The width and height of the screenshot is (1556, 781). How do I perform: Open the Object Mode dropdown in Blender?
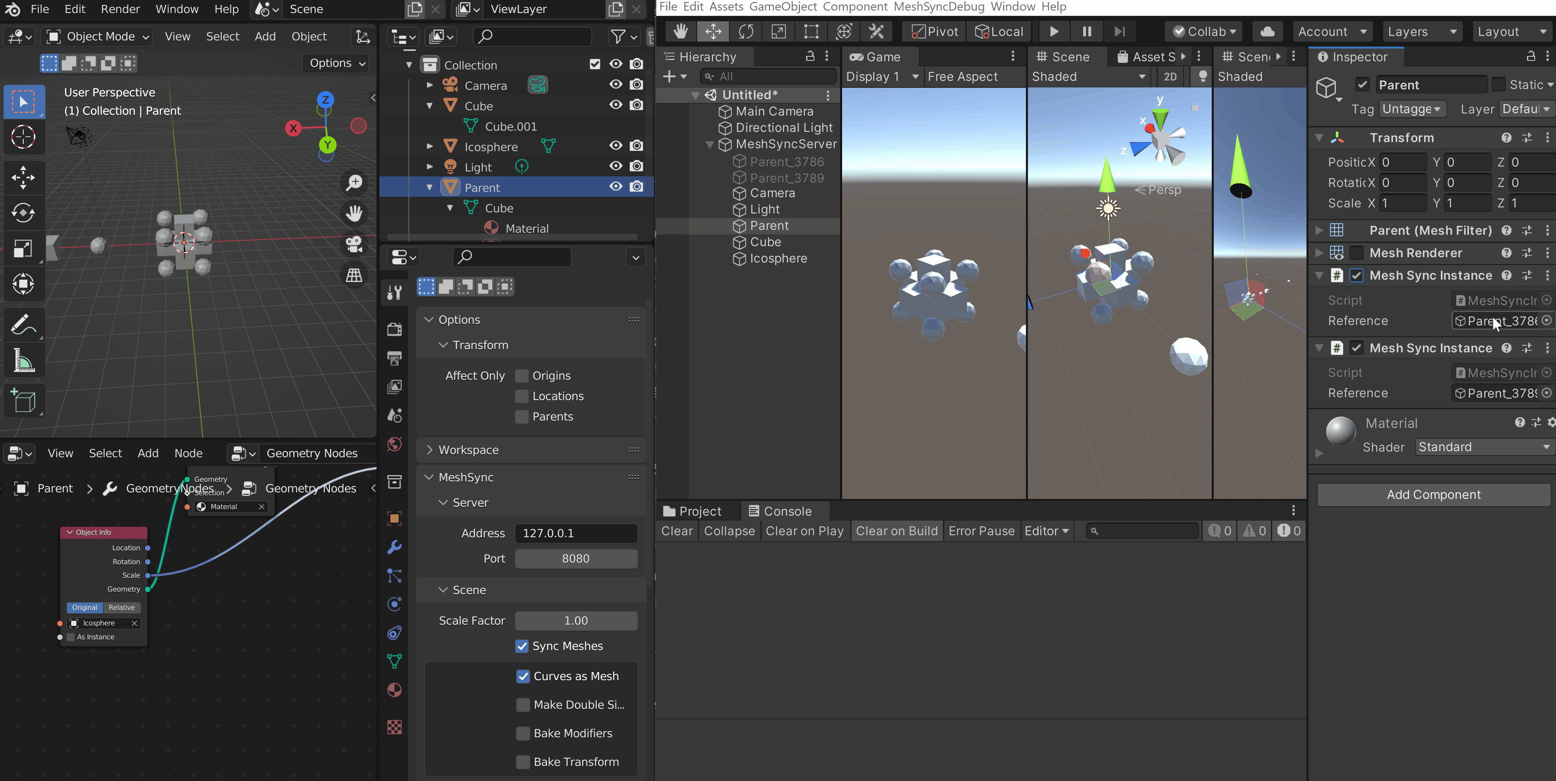97,36
